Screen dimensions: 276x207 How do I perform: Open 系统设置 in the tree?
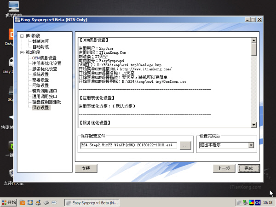pyautogui.click(x=40, y=75)
